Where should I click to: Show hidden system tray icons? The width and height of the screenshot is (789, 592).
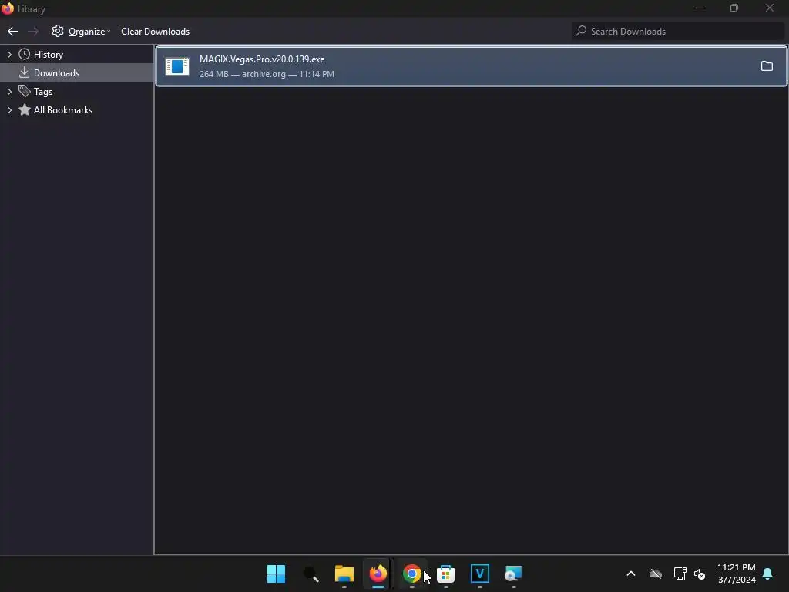pyautogui.click(x=630, y=573)
